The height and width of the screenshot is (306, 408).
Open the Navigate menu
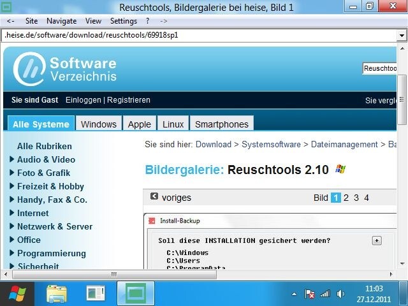(61, 21)
